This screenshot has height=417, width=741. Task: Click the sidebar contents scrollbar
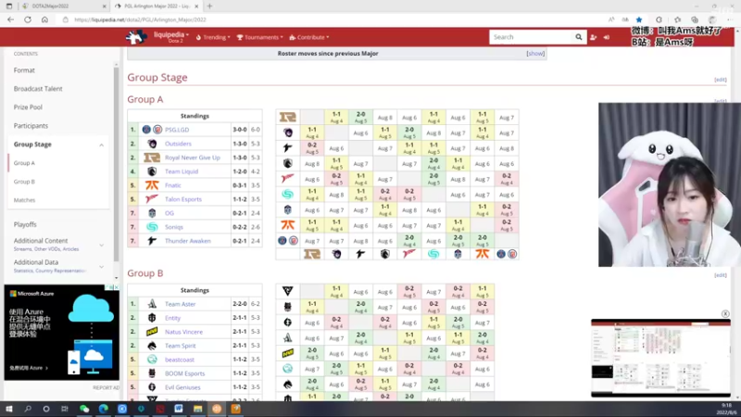117,163
